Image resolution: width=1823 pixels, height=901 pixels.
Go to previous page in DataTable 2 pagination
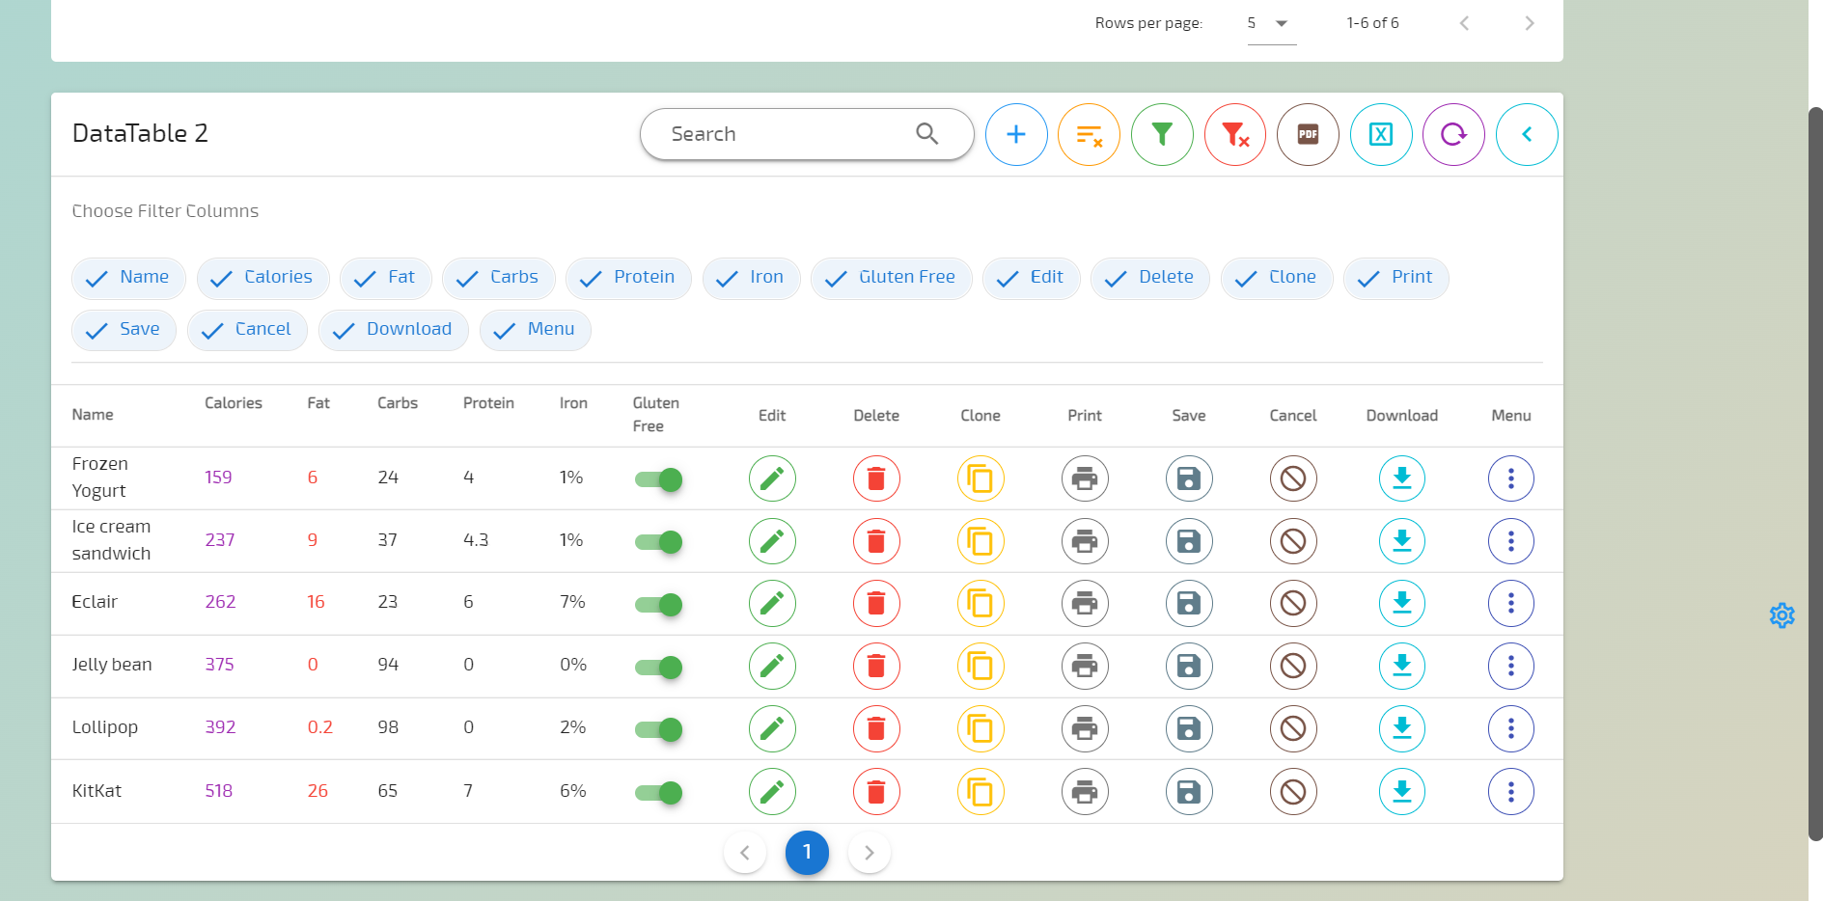(x=745, y=853)
